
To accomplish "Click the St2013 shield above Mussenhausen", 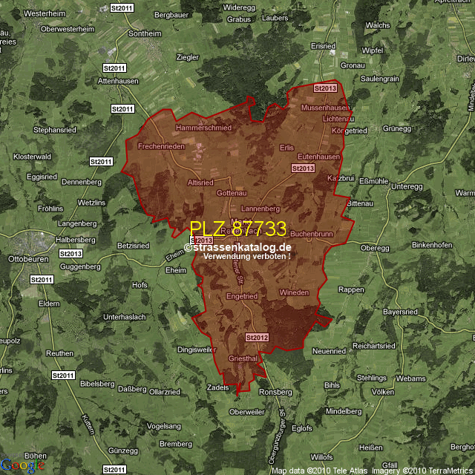I will coord(325,88).
